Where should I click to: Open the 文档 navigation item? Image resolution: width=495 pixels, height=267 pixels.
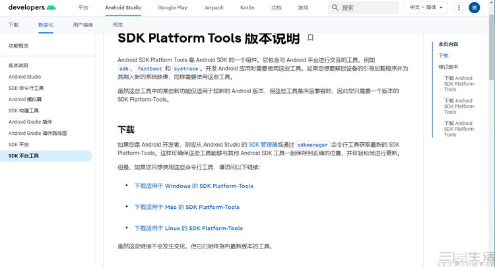[x=277, y=7]
